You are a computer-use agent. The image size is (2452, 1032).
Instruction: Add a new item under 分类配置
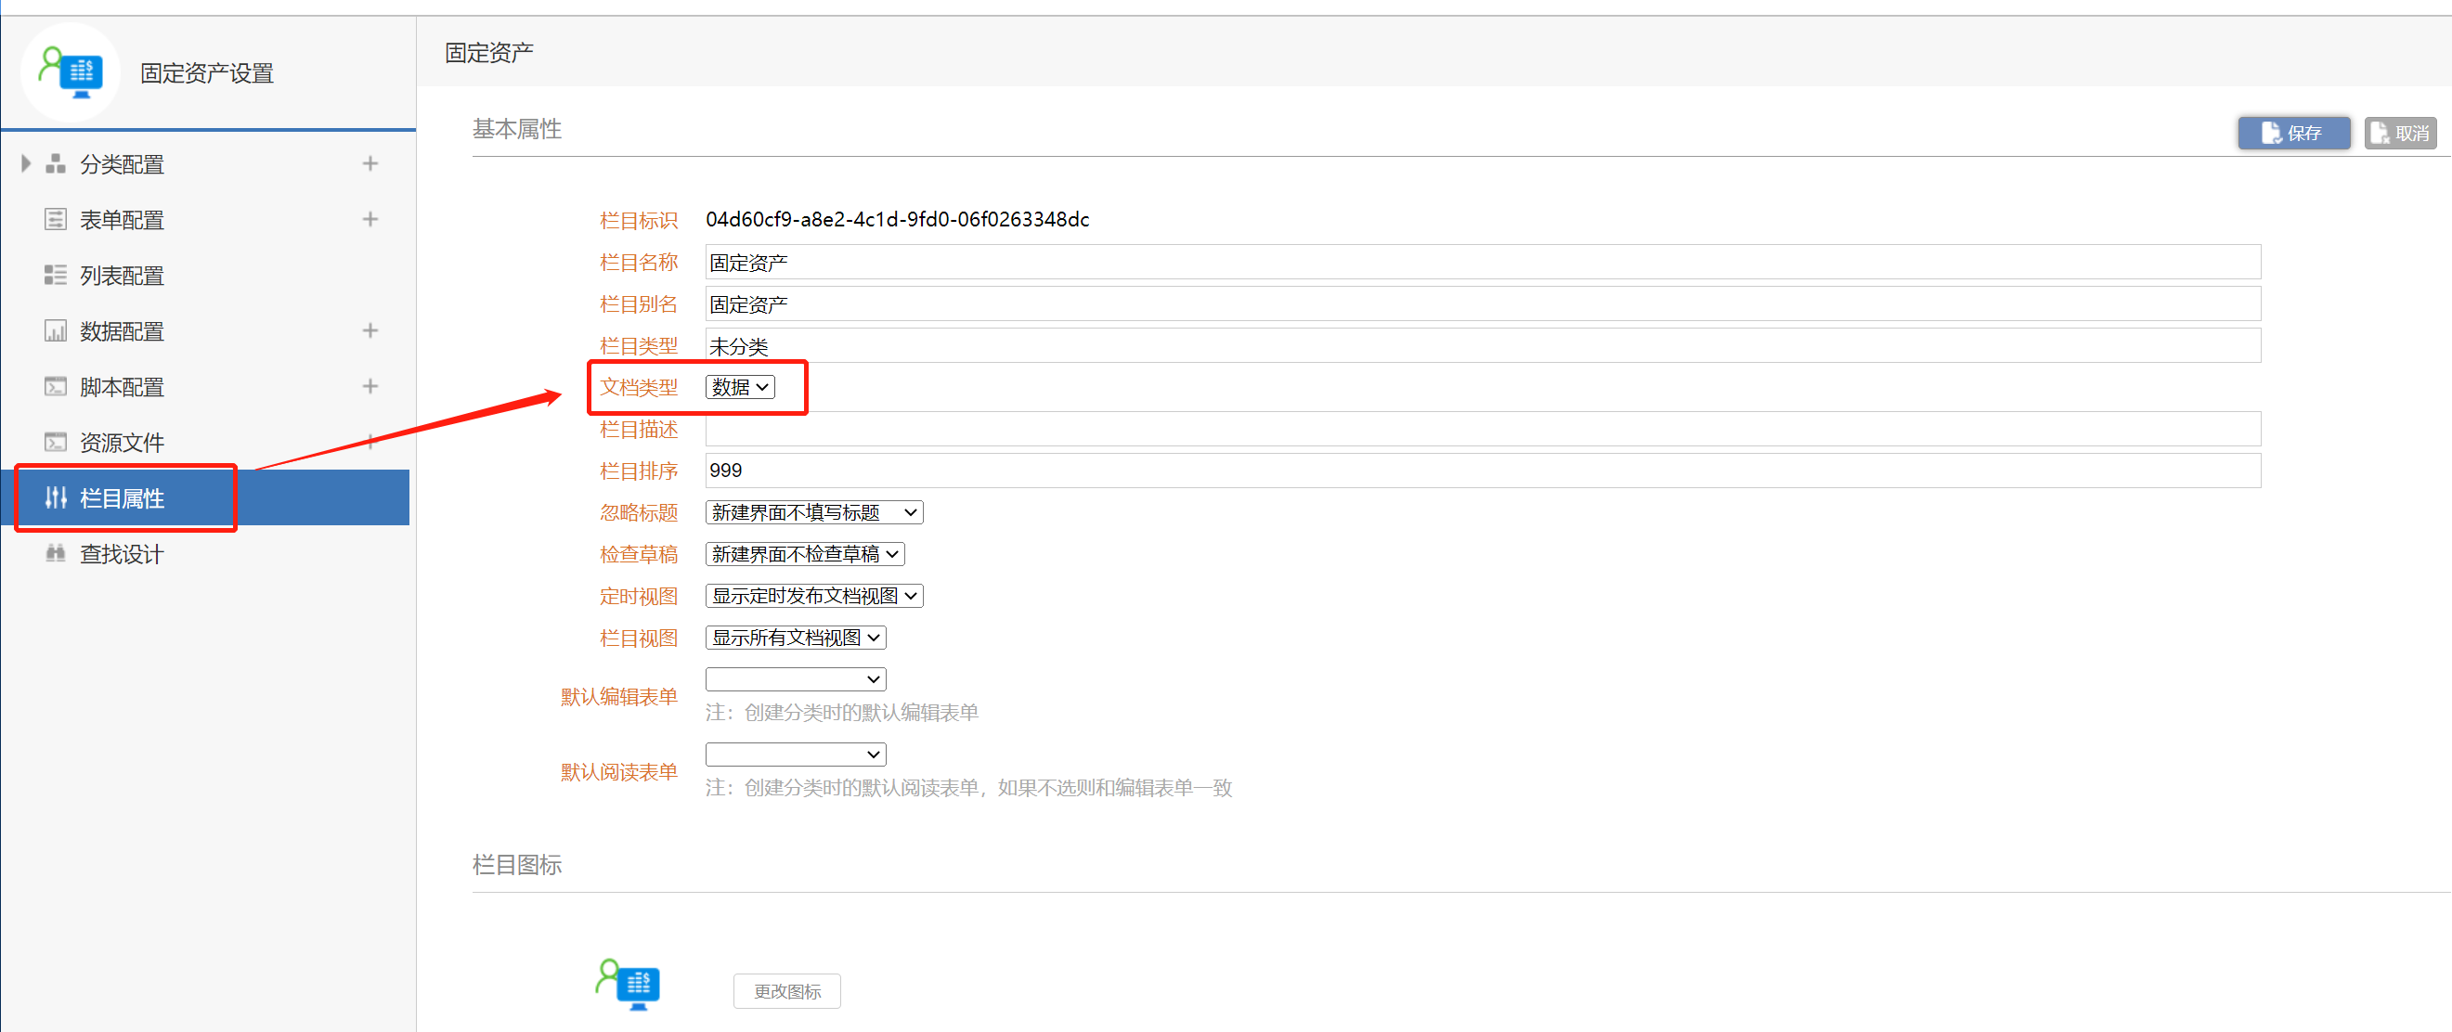click(370, 163)
